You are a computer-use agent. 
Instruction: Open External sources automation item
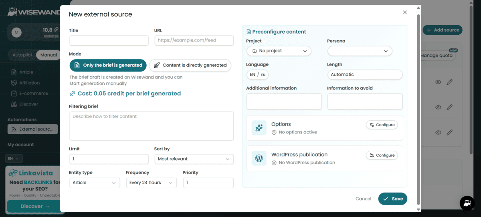(x=33, y=129)
